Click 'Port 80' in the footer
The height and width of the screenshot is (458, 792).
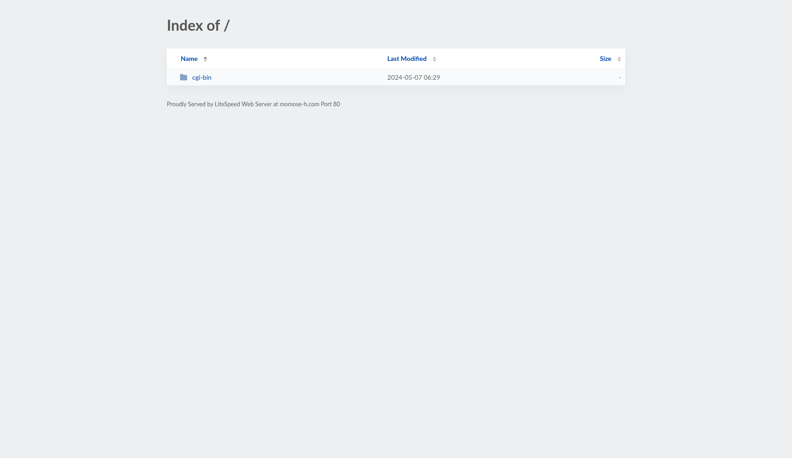point(330,104)
